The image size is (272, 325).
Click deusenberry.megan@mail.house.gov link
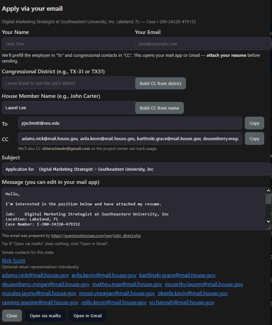[46, 284]
